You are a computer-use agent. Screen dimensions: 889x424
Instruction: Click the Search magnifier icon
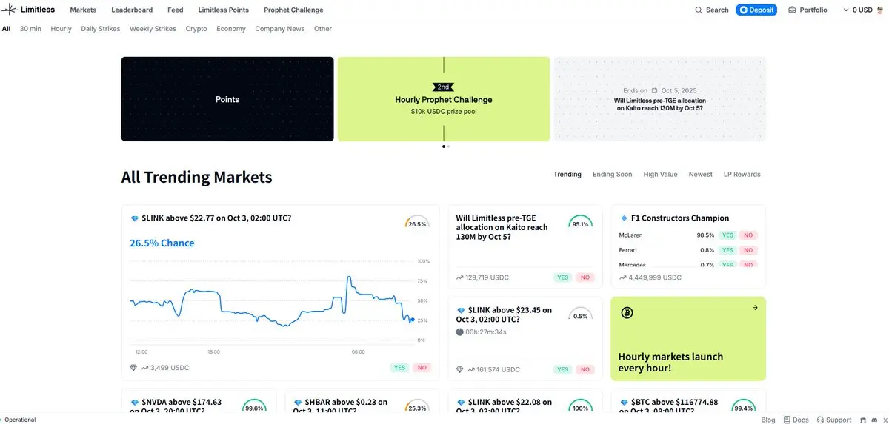[x=699, y=10]
